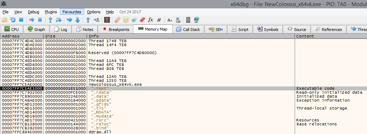367x134 pixels.
Task: Click the x64dbg bug icon in the title bar
Action: 4,4
